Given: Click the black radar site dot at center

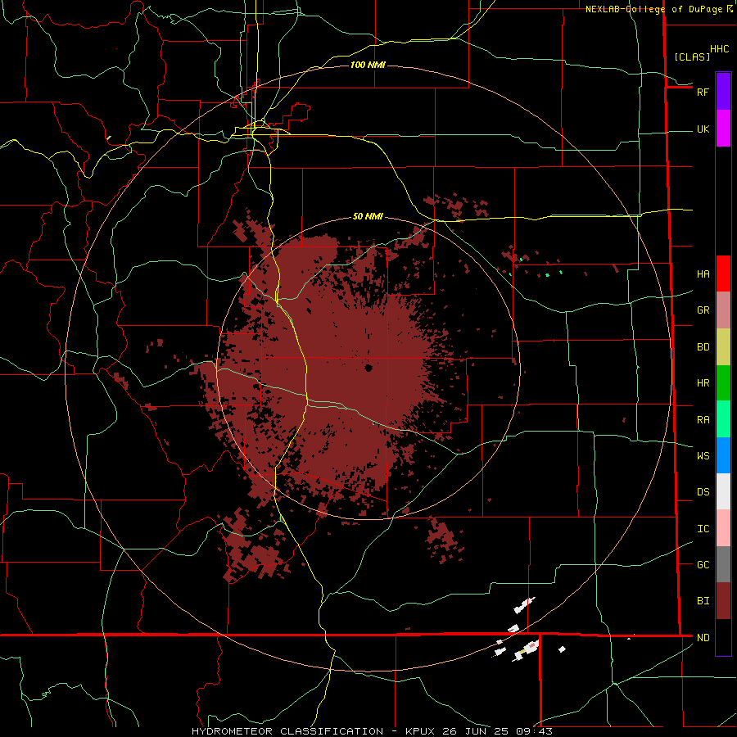Looking at the screenshot, I should [368, 368].
